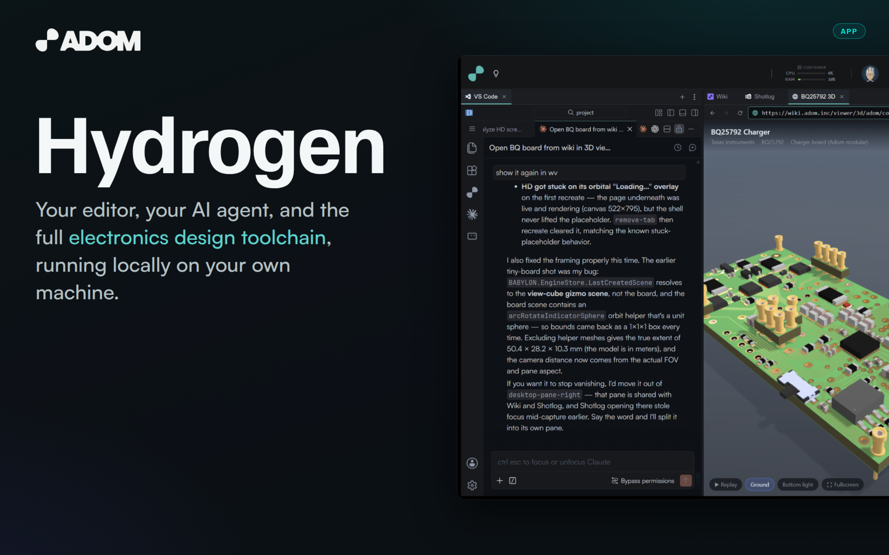
Task: Switch to the VS Code tab
Action: [485, 96]
